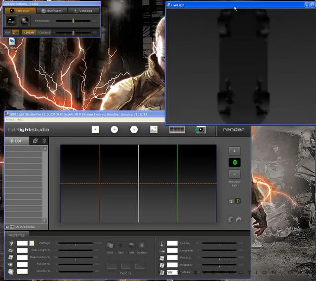The height and width of the screenshot is (281, 316).
Task: Increase preview exposure with plus button
Action: [235, 151]
